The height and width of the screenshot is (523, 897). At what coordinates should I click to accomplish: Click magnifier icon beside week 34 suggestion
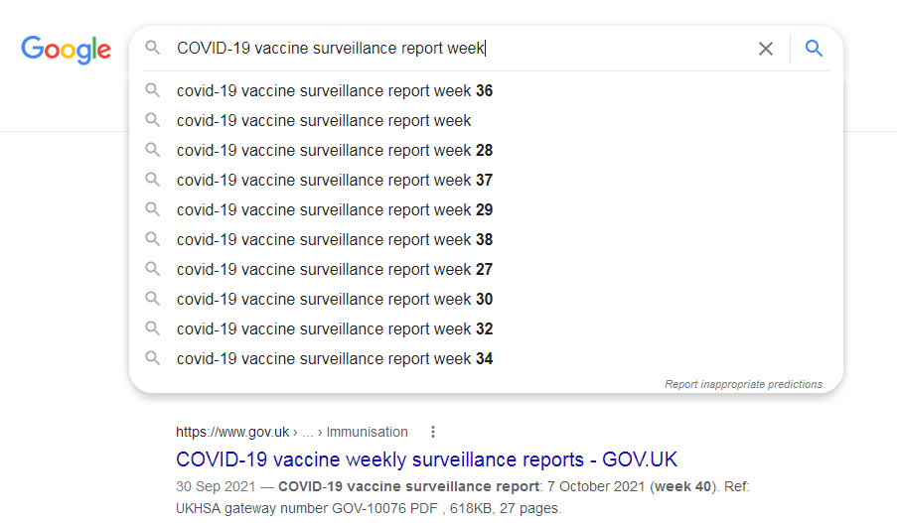tap(152, 358)
